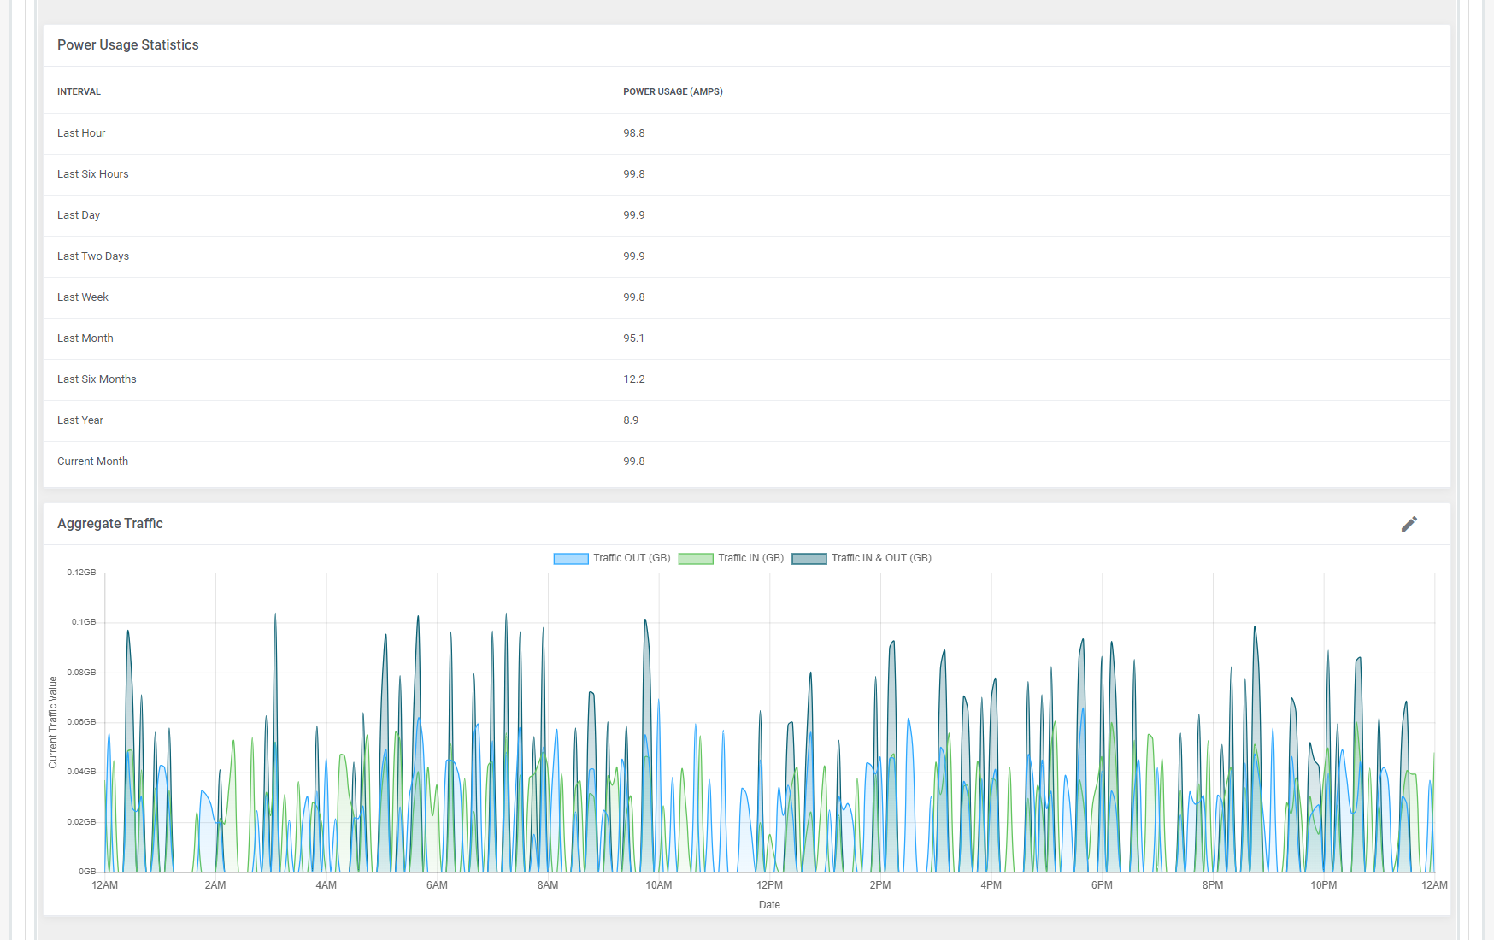Click the Power Usage Statistics card title
The width and height of the screenshot is (1494, 940).
127,45
